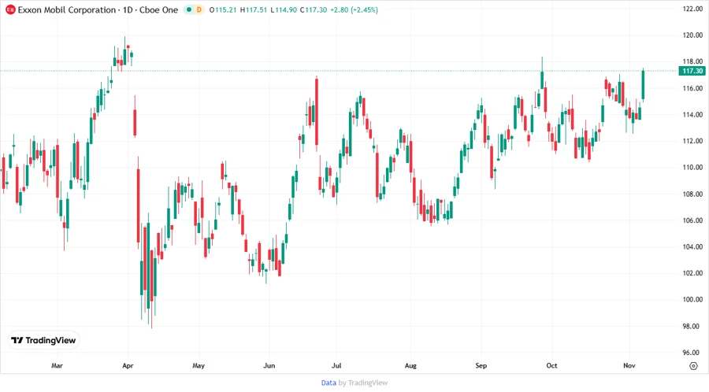Screen dimensions: 709x392
Task: Click the low value L114.90
Action: point(284,10)
